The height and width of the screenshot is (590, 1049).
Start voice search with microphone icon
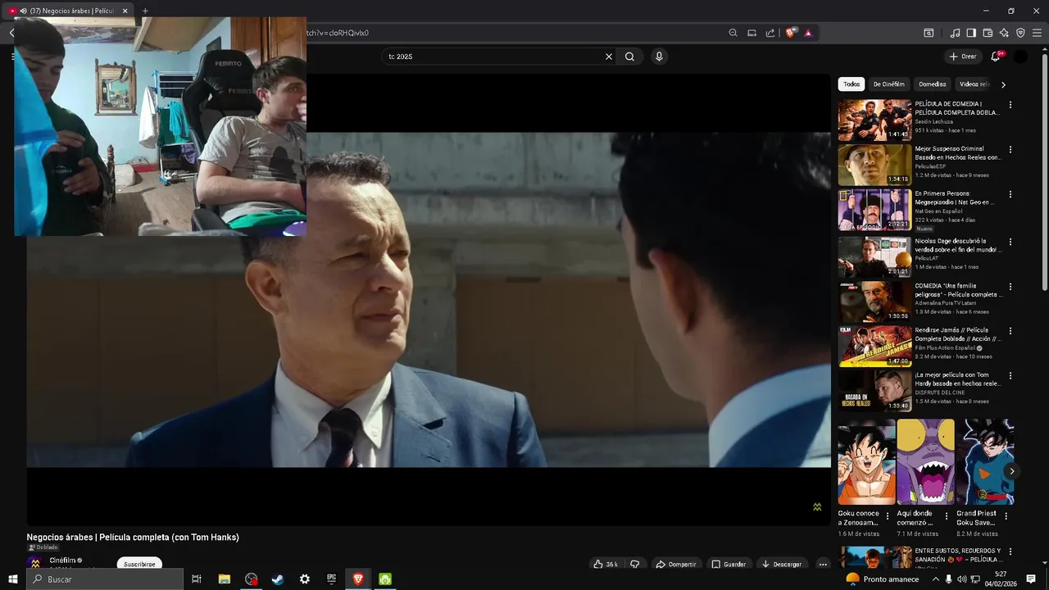659,57
